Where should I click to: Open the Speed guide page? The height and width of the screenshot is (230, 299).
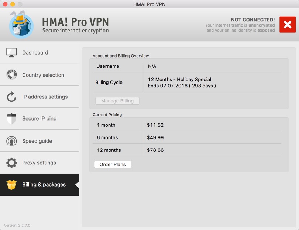[x=39, y=141]
